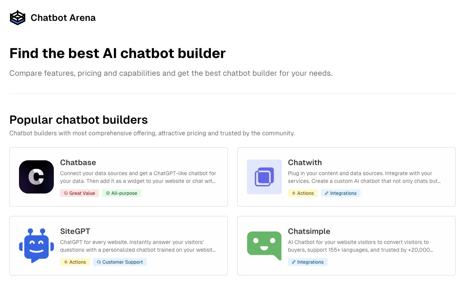This screenshot has height=290, width=465.
Task: Open the Chatwith title link
Action: click(x=305, y=162)
